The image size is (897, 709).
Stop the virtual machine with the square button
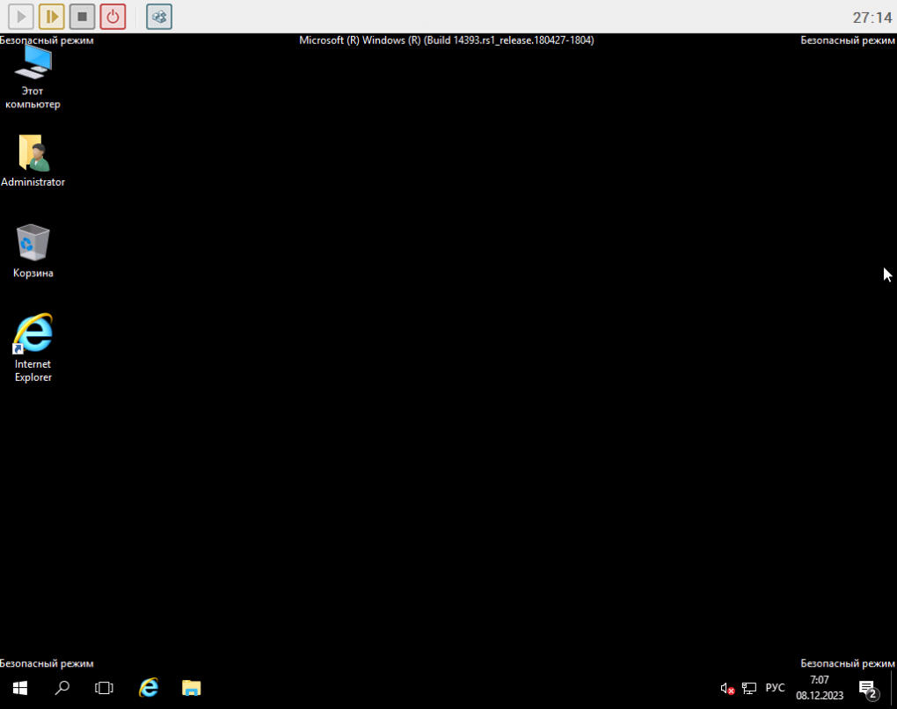pos(82,17)
